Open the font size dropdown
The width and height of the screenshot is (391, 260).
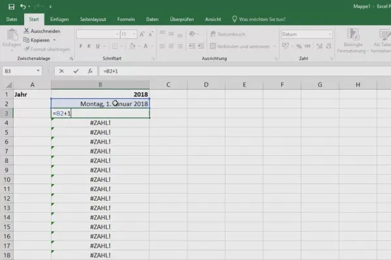[x=134, y=34]
